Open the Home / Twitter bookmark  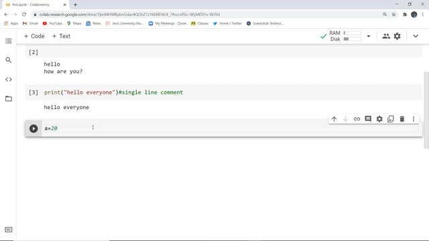(227, 23)
